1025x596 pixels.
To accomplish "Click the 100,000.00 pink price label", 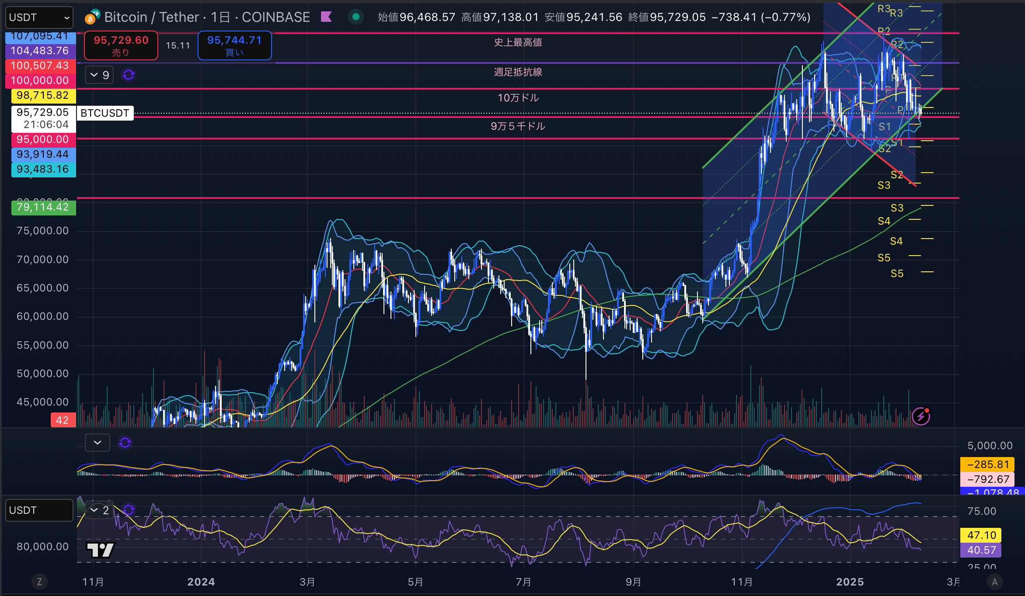I will click(x=40, y=80).
